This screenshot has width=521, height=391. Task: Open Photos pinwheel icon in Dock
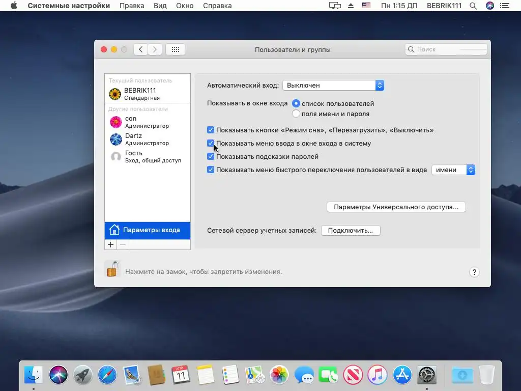point(279,375)
